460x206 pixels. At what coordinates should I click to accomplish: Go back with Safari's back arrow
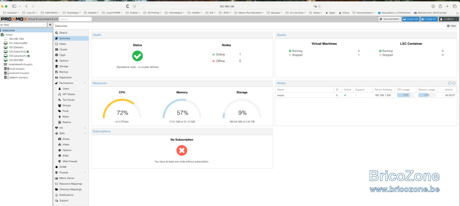click(x=26, y=6)
